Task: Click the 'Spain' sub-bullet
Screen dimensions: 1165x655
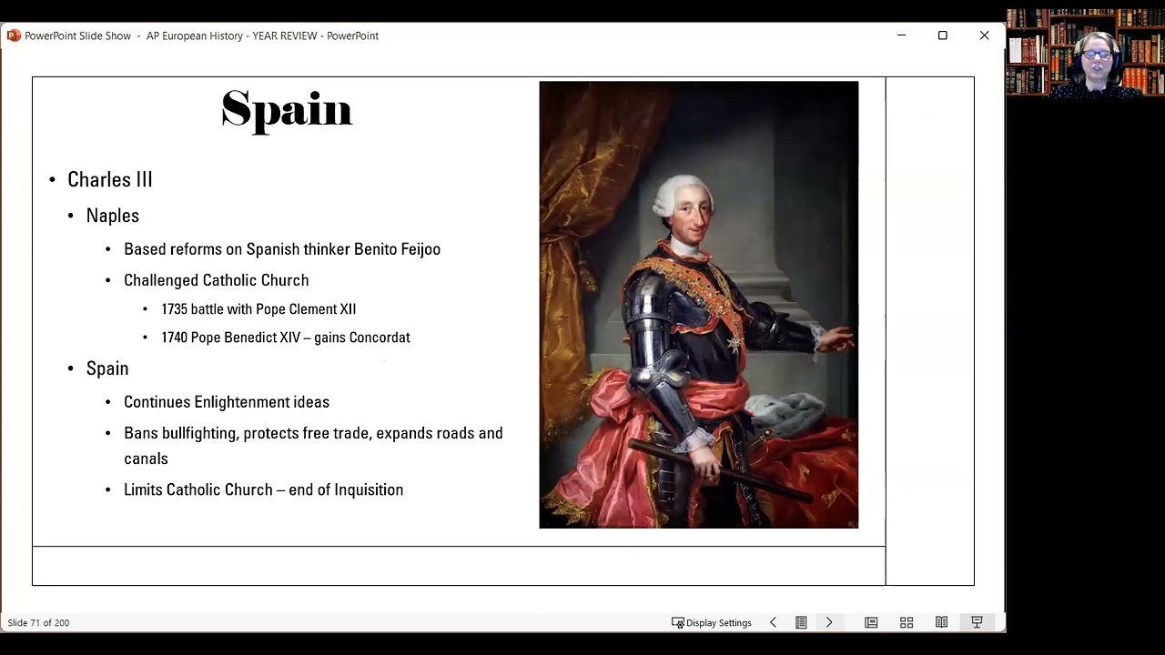Action: coord(107,368)
